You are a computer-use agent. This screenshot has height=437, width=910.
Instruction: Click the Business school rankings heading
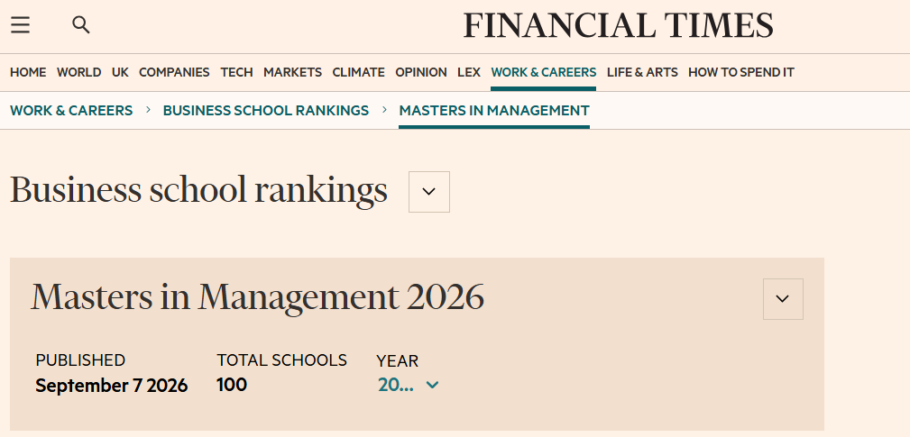(198, 190)
